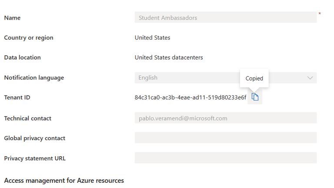Click the Country or region label
The image size is (334, 188).
tap(29, 38)
